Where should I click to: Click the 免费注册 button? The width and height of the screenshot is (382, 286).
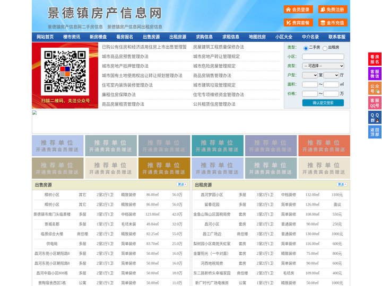pos(333,10)
